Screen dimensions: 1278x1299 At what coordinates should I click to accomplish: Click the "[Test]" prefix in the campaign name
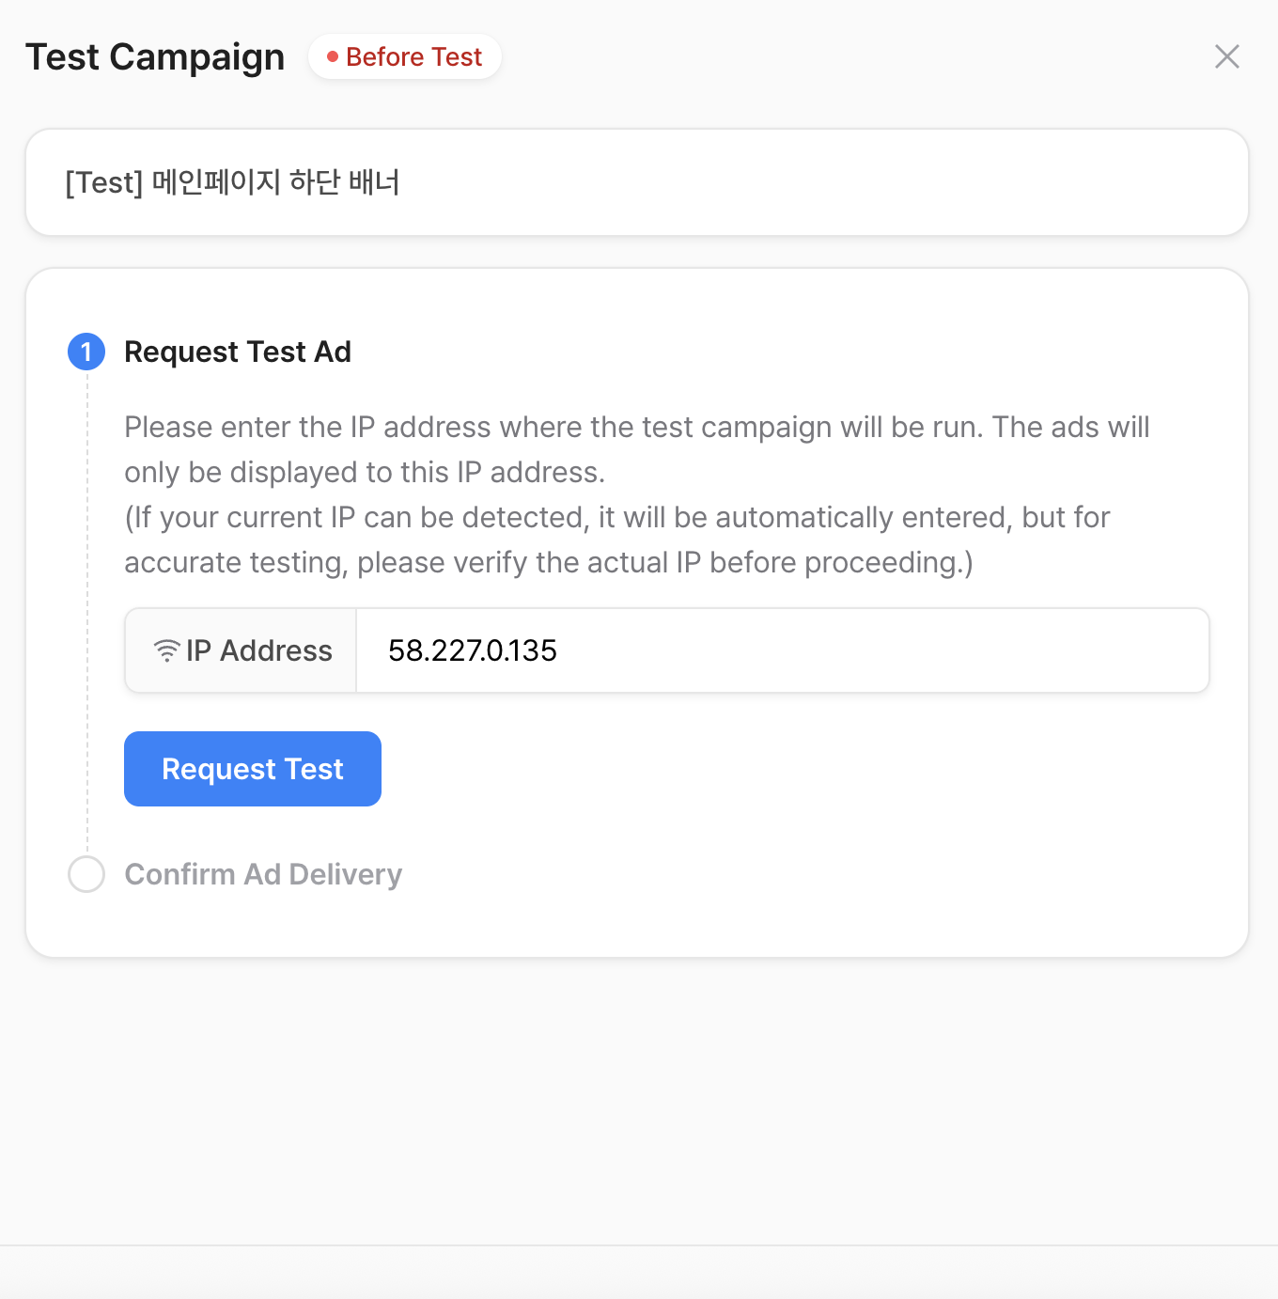tap(103, 182)
